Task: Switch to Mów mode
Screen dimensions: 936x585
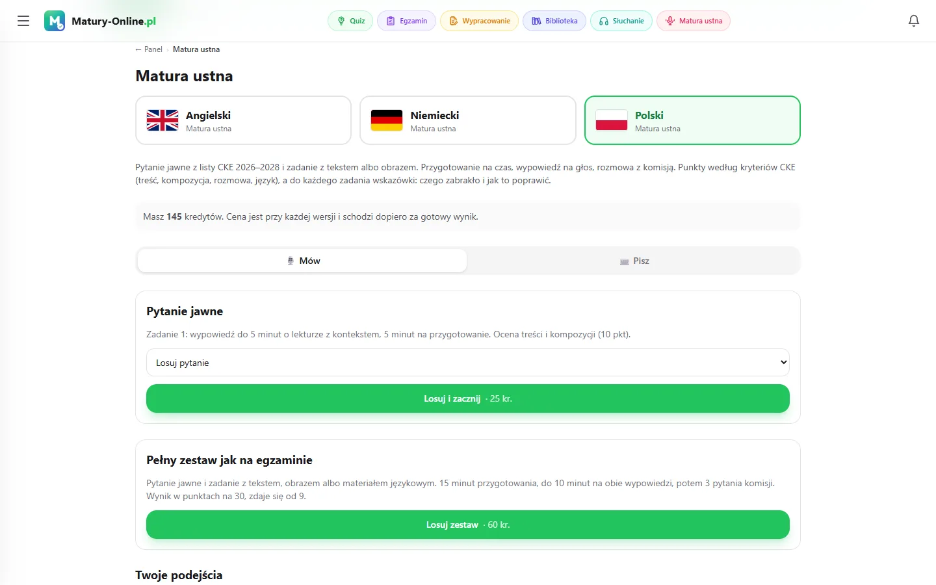Action: (x=302, y=261)
